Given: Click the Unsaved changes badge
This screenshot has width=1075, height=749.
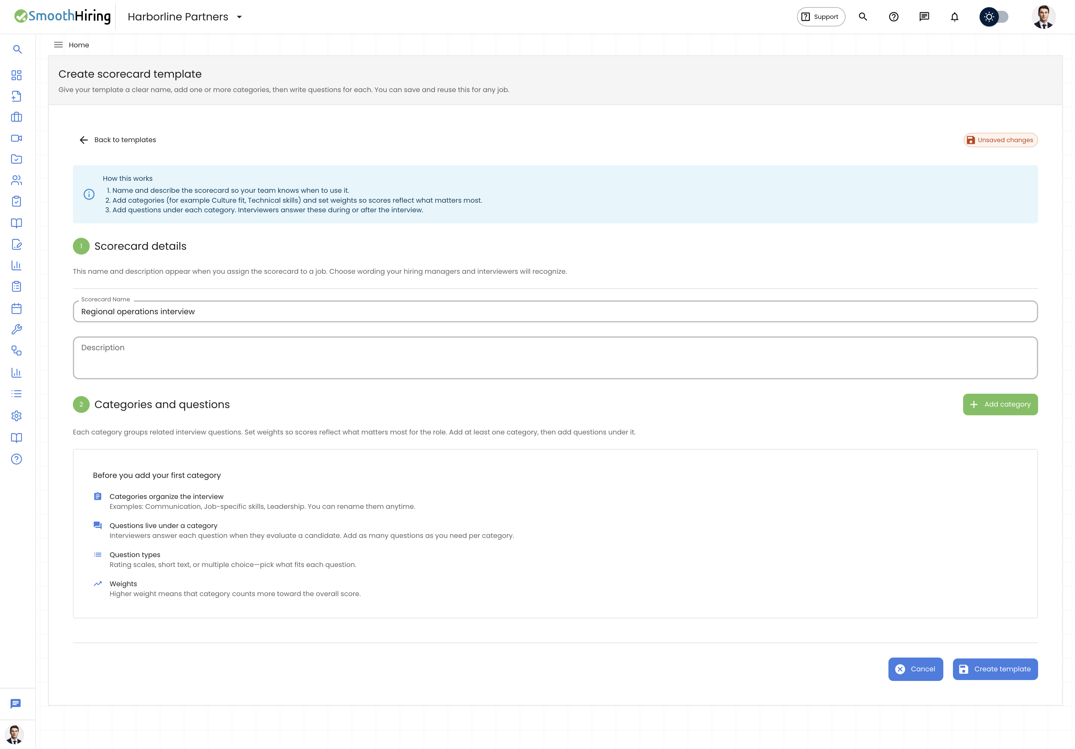Looking at the screenshot, I should click(x=1001, y=140).
